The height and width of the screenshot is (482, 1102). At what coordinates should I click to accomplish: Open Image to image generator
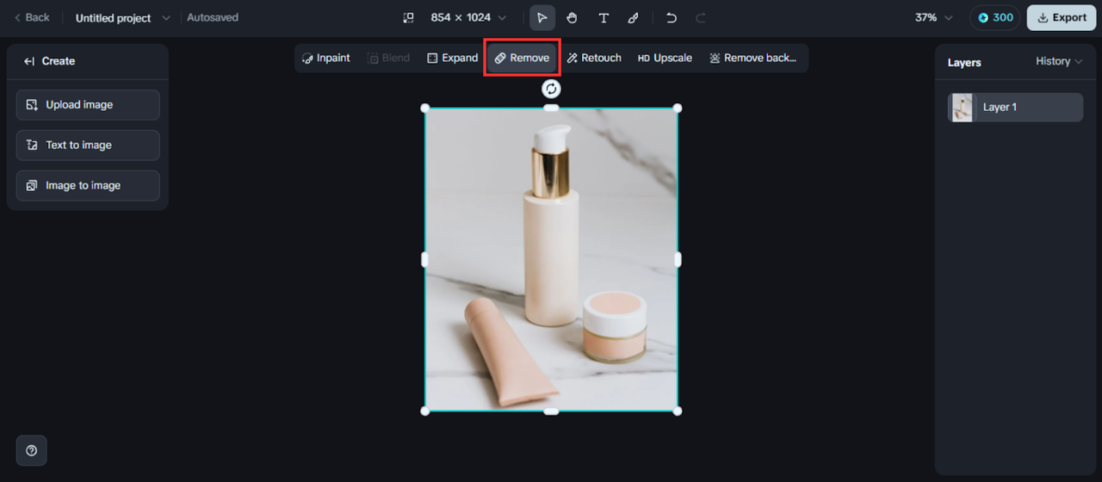click(88, 186)
